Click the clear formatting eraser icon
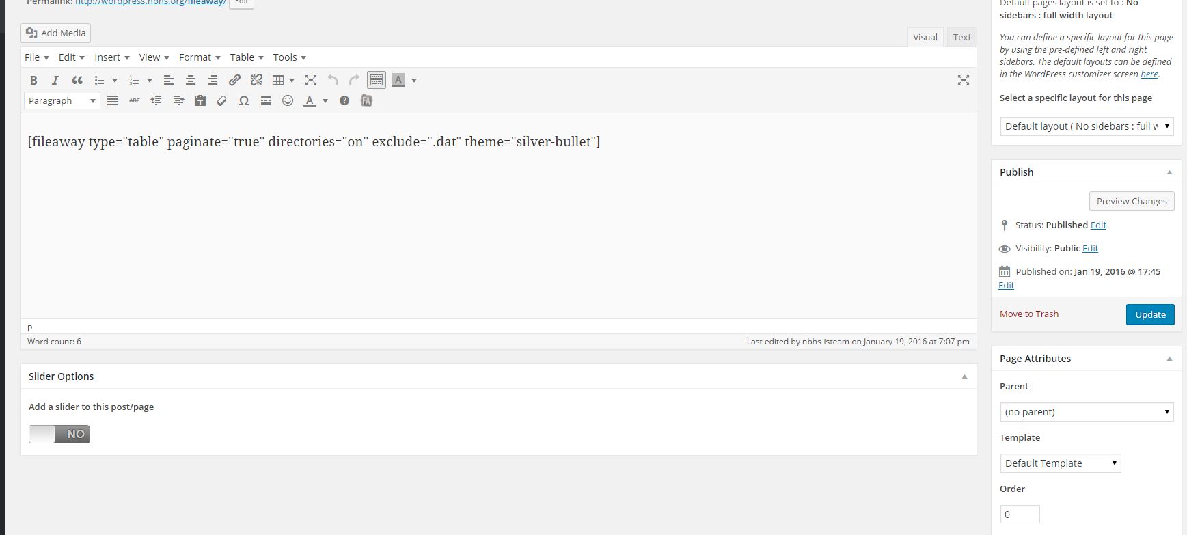Screen dimensions: 1187x535 click(221, 100)
